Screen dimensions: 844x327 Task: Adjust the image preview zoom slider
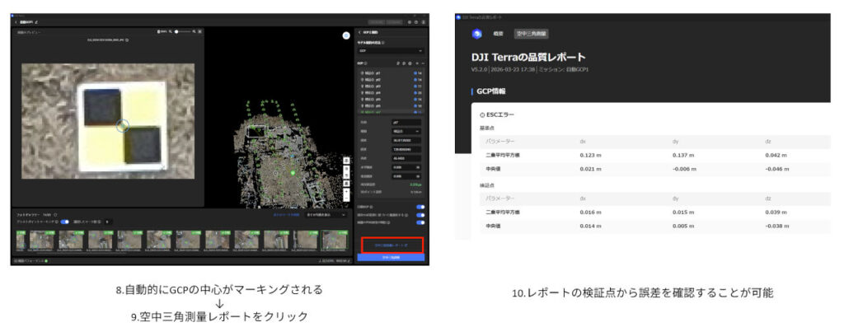tap(182, 32)
